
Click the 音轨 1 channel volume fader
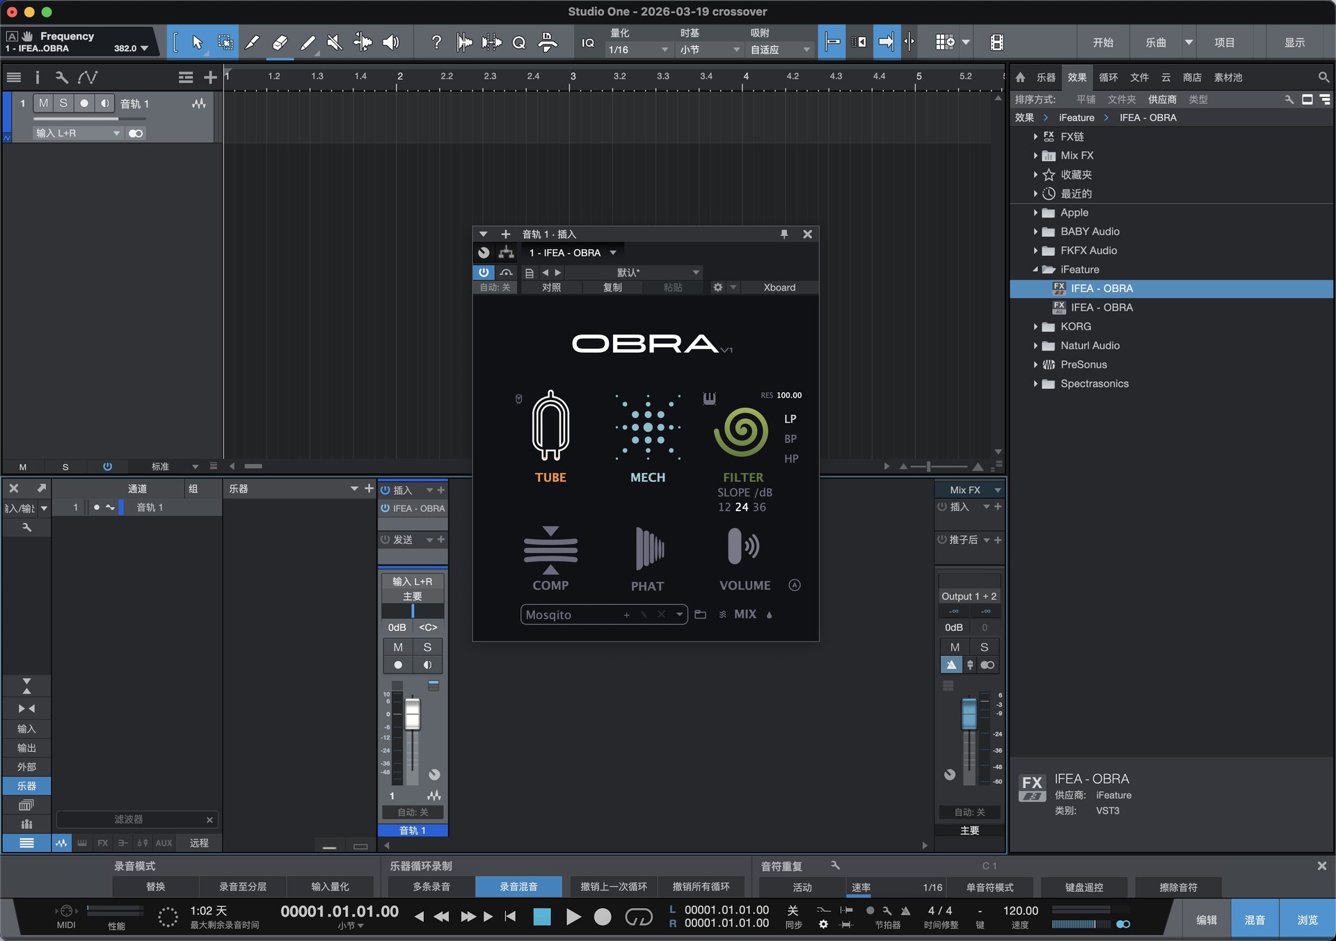[x=413, y=714]
